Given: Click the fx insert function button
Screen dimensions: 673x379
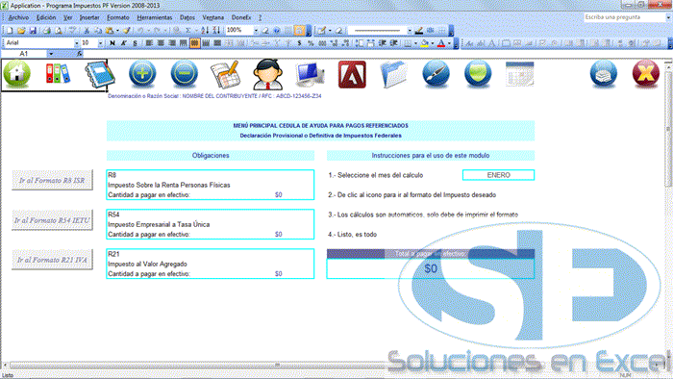Looking at the screenshot, I should [80, 54].
